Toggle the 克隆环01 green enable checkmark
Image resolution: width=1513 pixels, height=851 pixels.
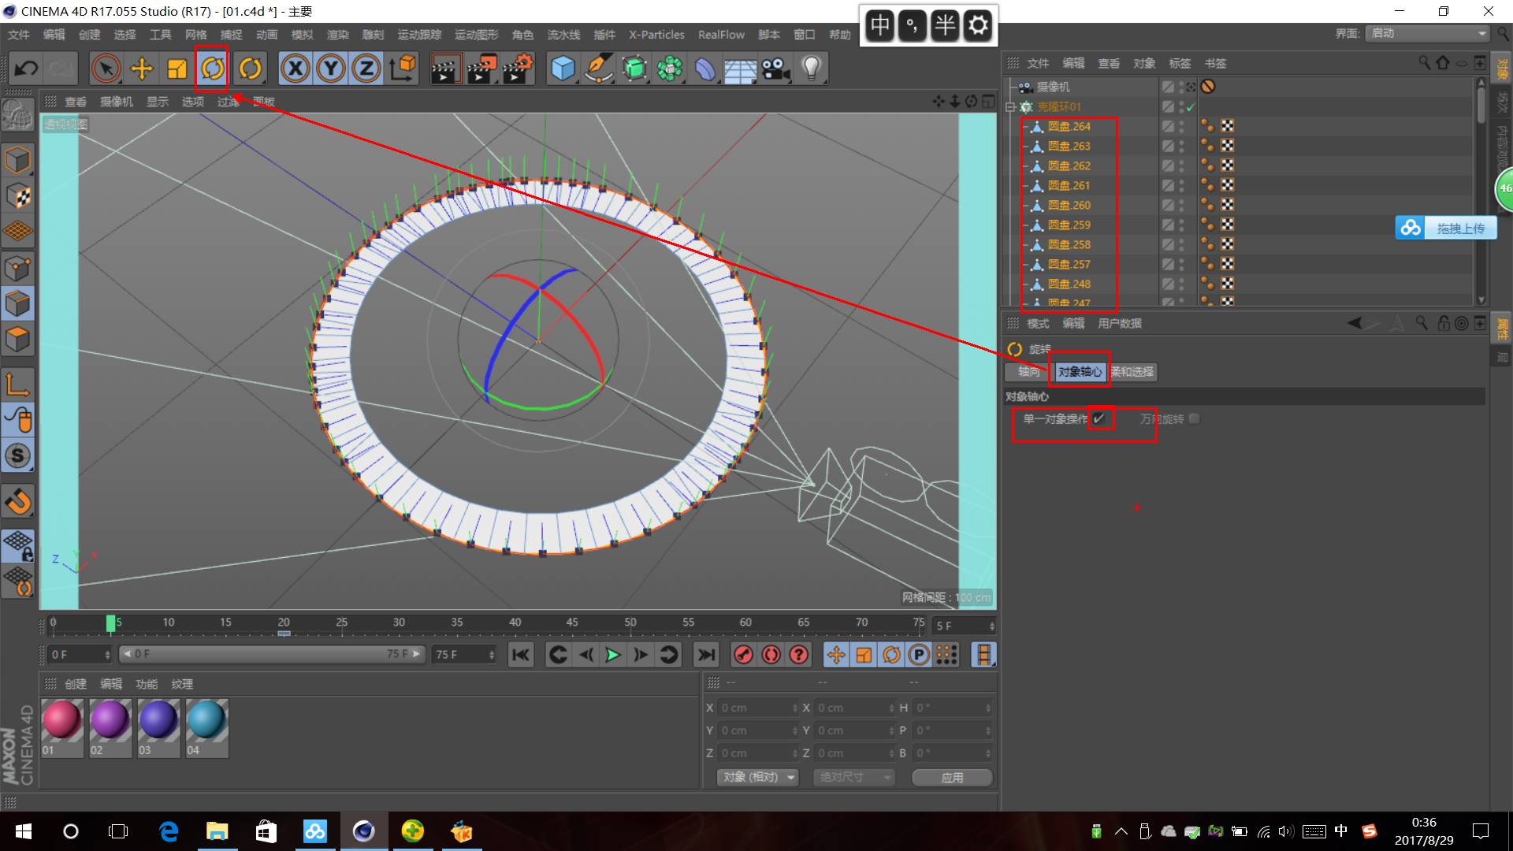click(1191, 107)
